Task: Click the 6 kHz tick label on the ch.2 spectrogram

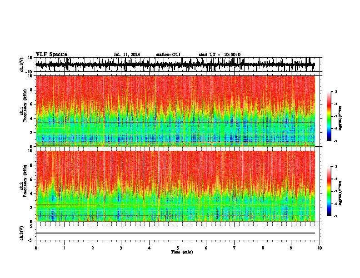Action: coord(31,179)
